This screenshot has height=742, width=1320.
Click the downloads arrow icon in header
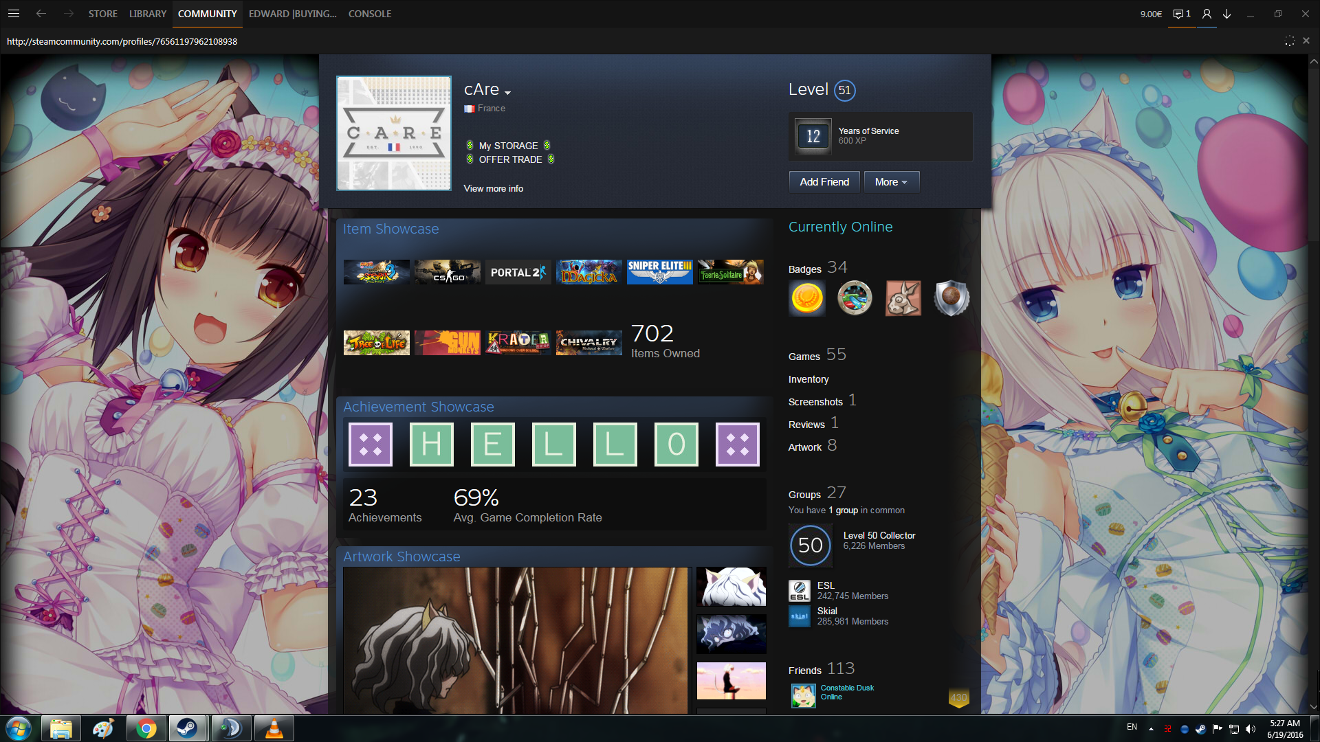pos(1227,14)
